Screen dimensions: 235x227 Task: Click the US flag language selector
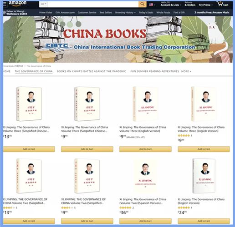coord(152,5)
